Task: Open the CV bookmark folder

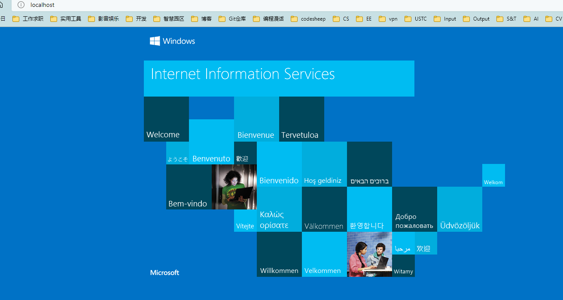Action: (554, 19)
